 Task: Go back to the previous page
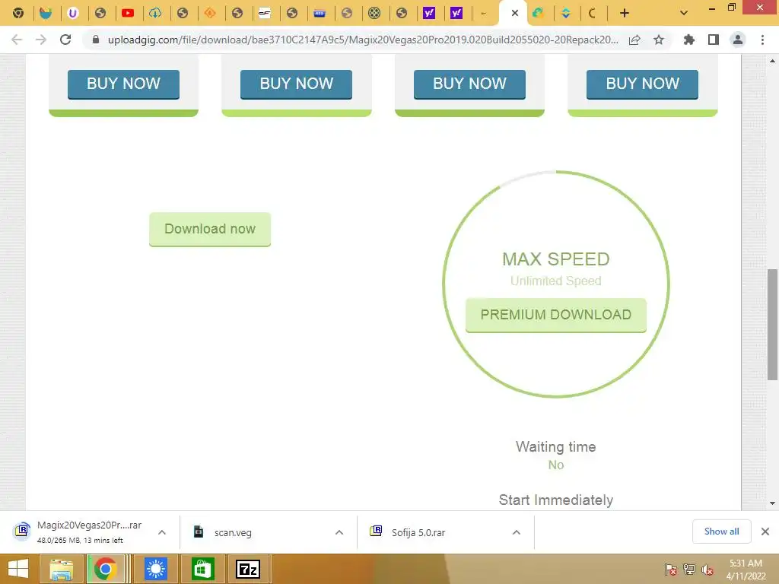point(17,40)
